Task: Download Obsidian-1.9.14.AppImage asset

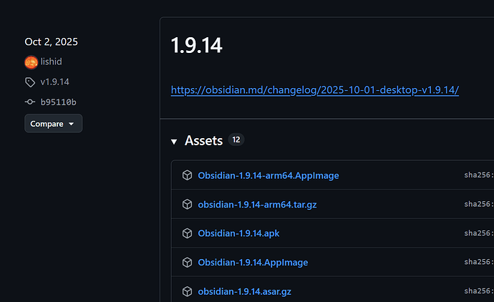Action: pyautogui.click(x=253, y=263)
